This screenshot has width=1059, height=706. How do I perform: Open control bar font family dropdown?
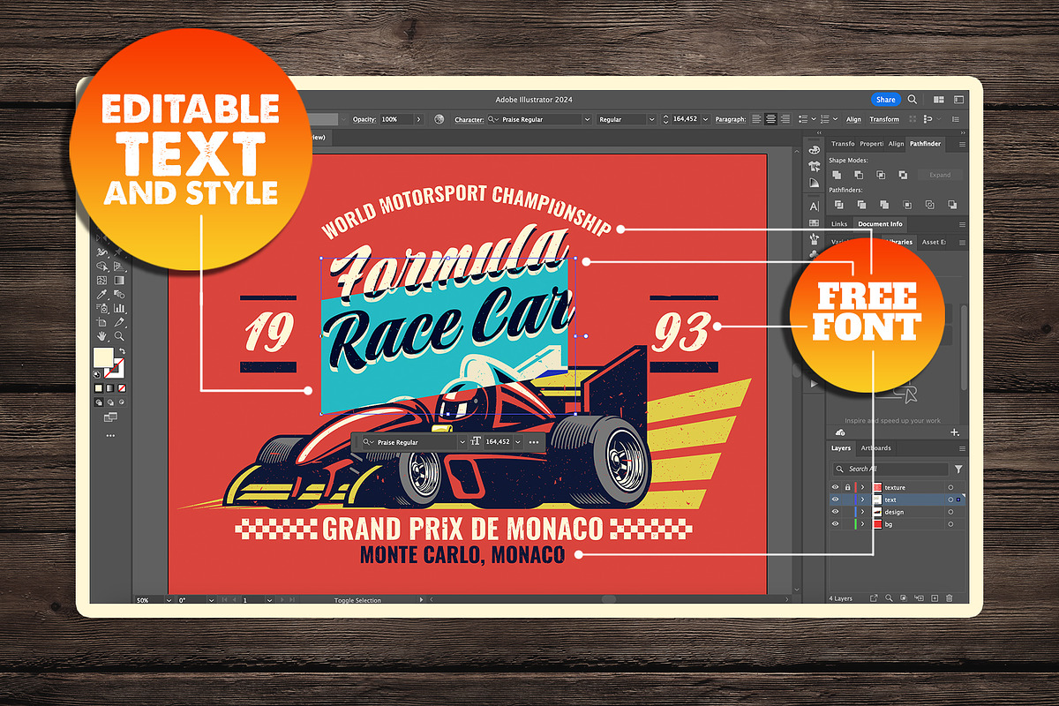pyautogui.click(x=587, y=119)
